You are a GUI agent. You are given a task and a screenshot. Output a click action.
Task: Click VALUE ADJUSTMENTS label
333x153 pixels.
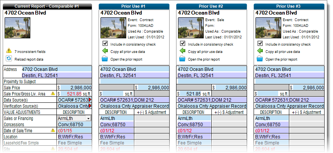pos(22,112)
